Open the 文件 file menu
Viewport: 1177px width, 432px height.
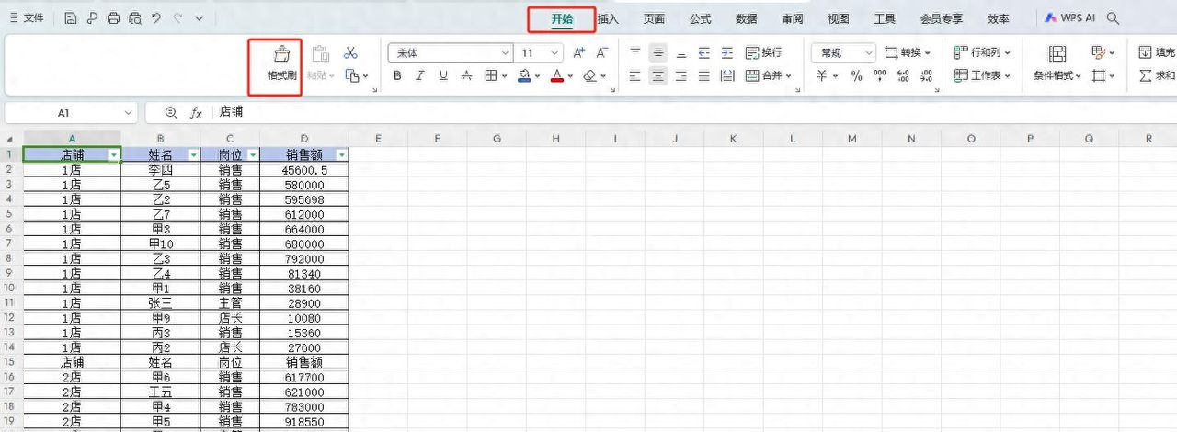[x=27, y=18]
